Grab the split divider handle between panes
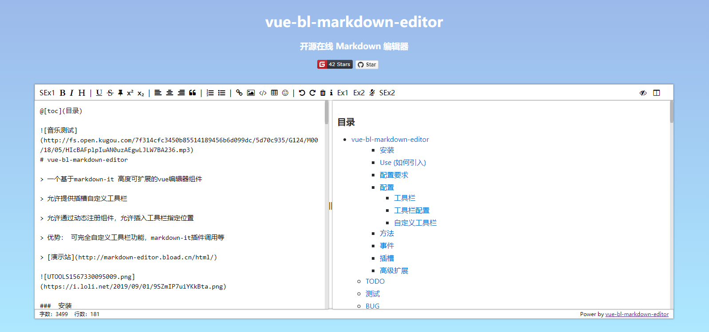Image resolution: width=709 pixels, height=332 pixels. [x=331, y=206]
